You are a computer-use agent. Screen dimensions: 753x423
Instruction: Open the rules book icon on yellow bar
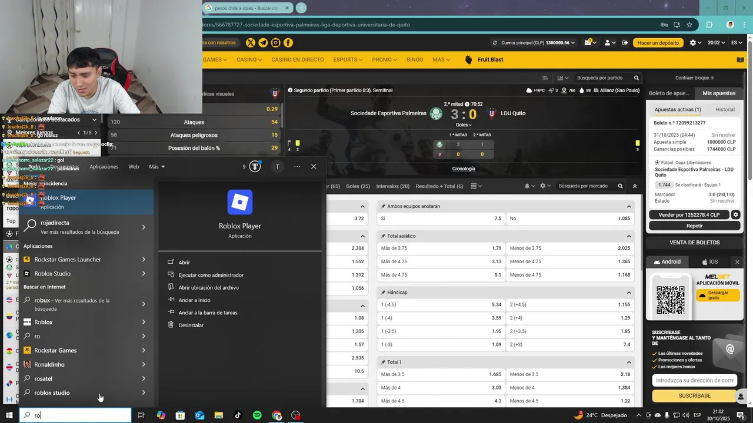(x=741, y=59)
